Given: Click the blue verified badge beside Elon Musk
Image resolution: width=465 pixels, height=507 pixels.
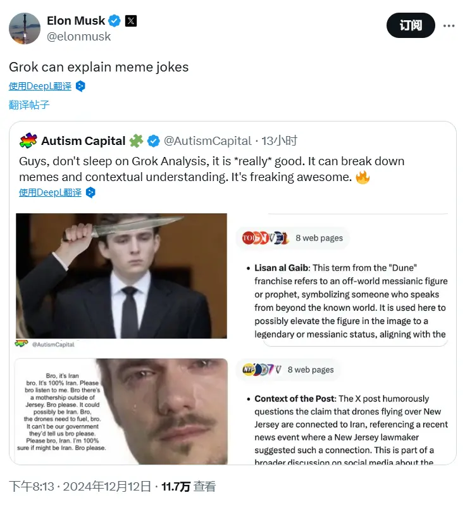Looking at the screenshot, I should [115, 21].
